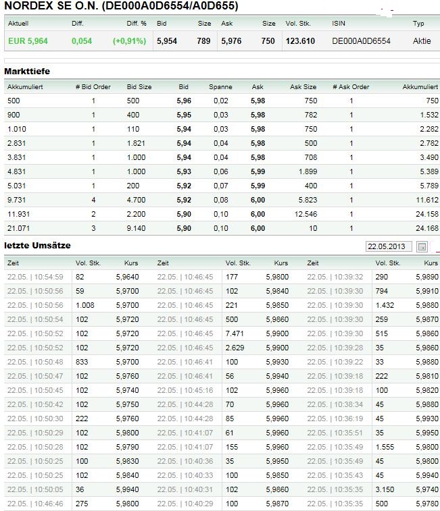Click the Bid Size column header
Image resolution: width=440 pixels, height=511 pixels.
tap(139, 87)
